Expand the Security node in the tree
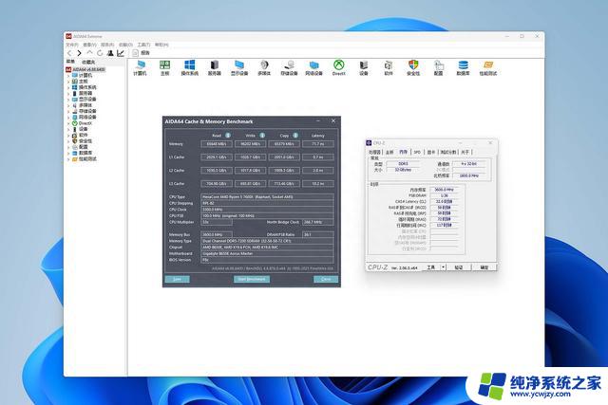 click(x=68, y=141)
